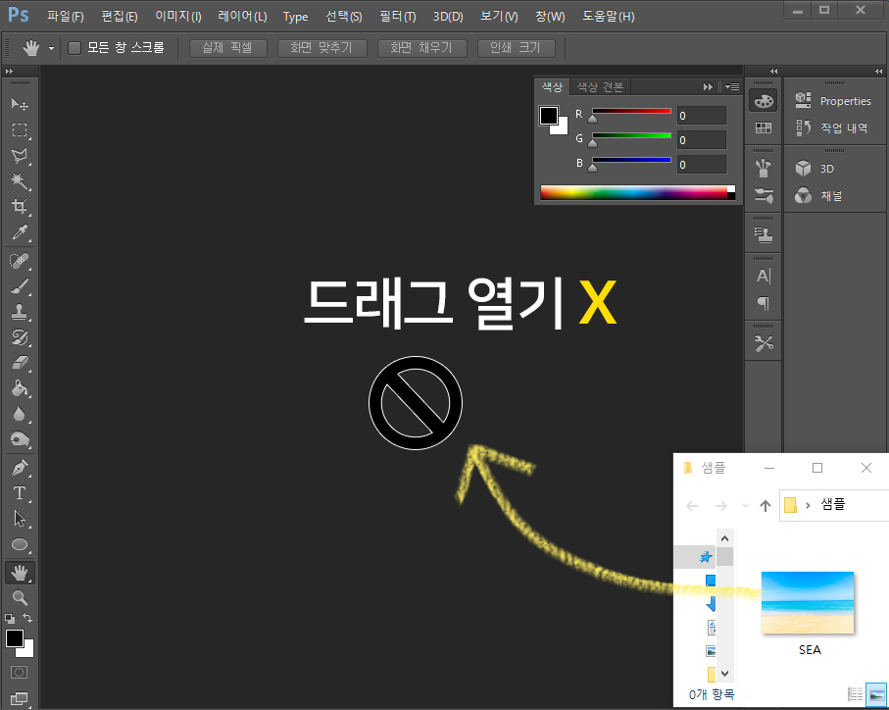Select the Crop tool

click(x=20, y=206)
